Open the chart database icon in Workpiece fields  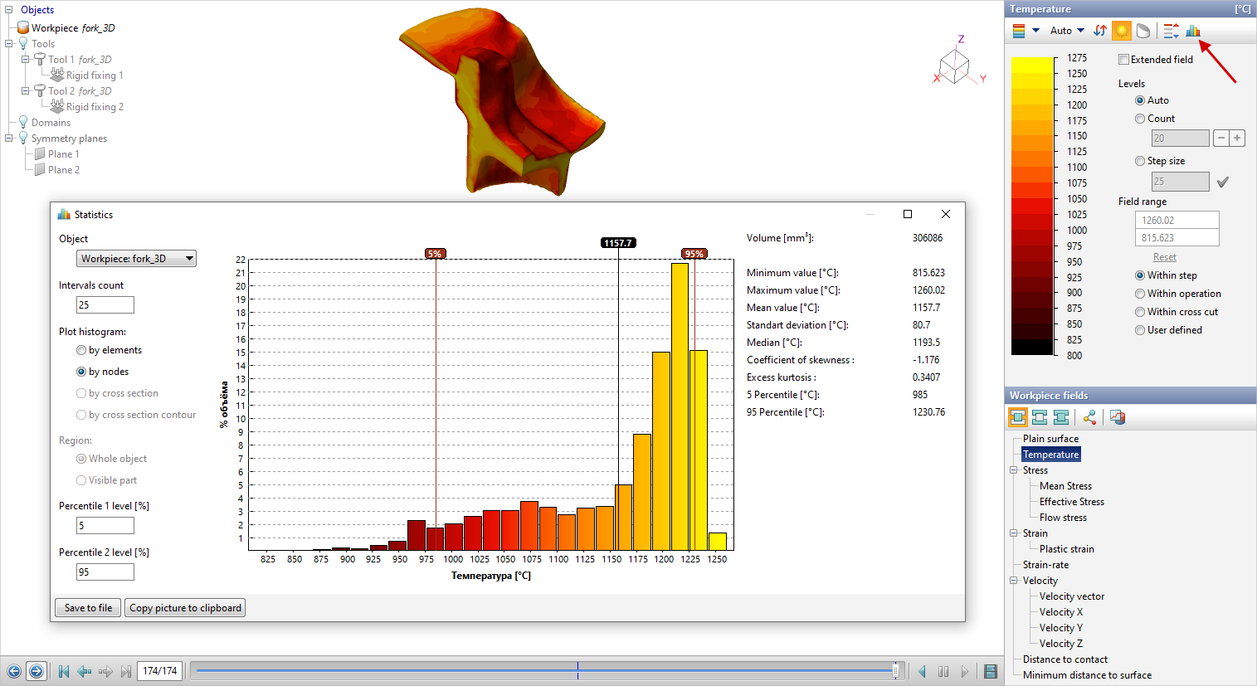1118,417
